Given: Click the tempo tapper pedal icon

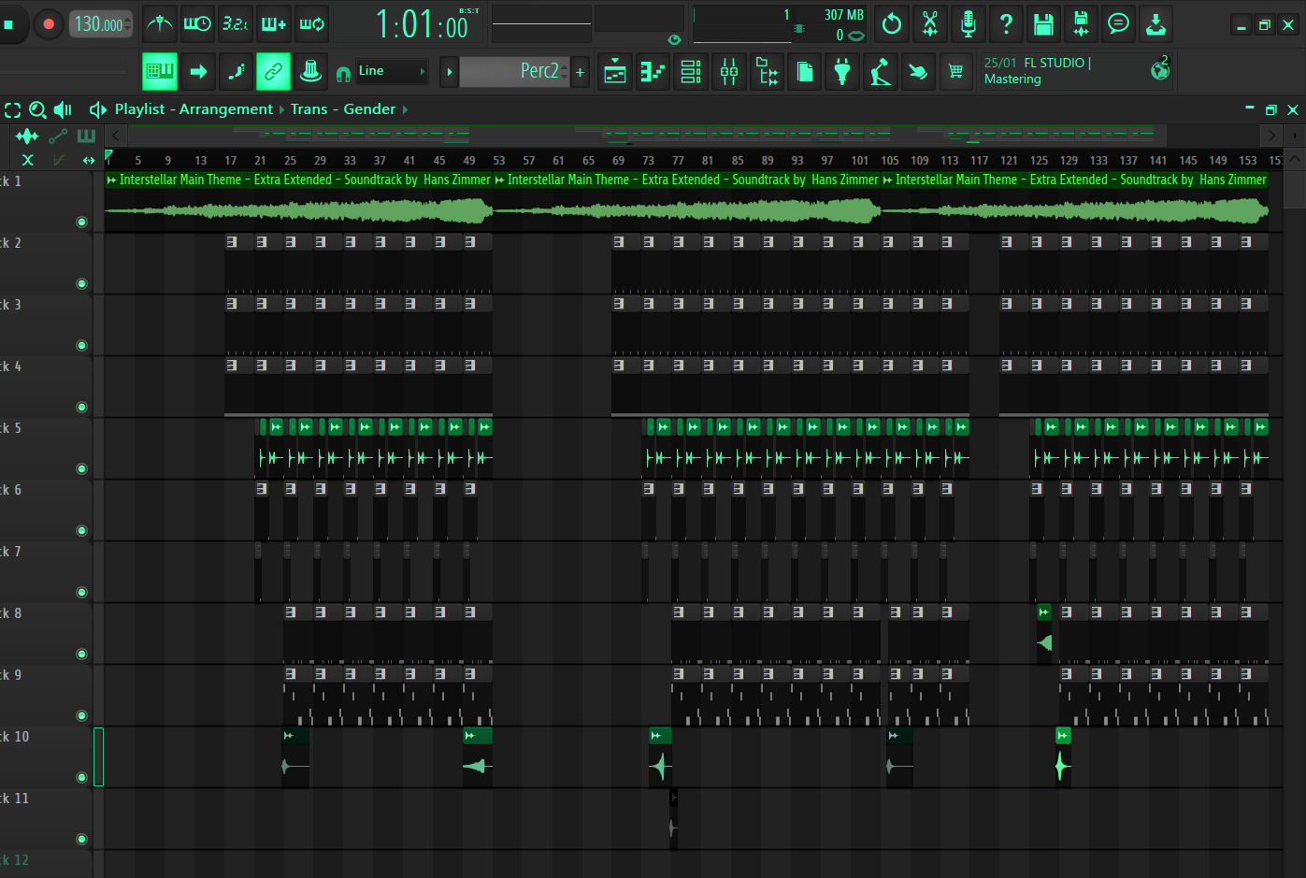Looking at the screenshot, I should click(880, 72).
